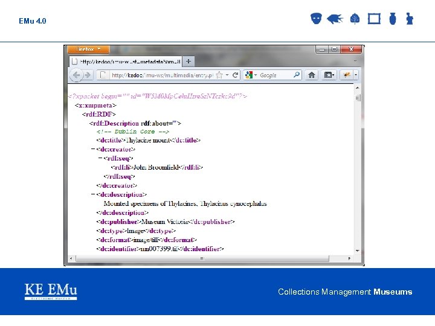Open search engine chooser Google icon
The width and height of the screenshot is (435, 326).
pyautogui.click(x=251, y=75)
